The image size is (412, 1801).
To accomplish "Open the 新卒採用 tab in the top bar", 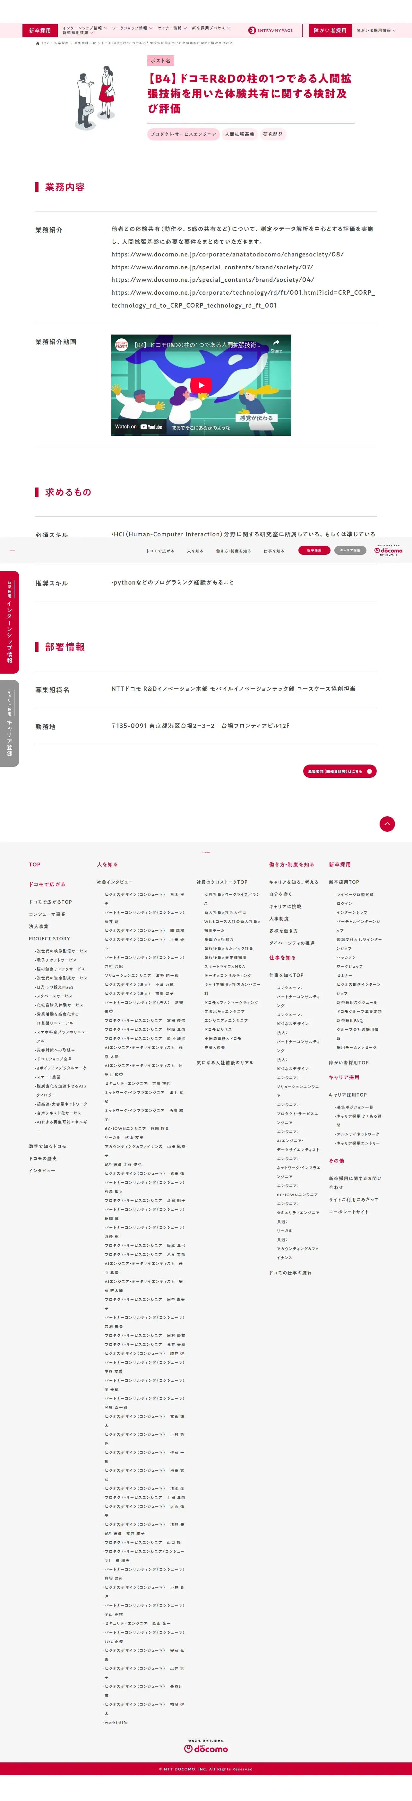I will [40, 31].
